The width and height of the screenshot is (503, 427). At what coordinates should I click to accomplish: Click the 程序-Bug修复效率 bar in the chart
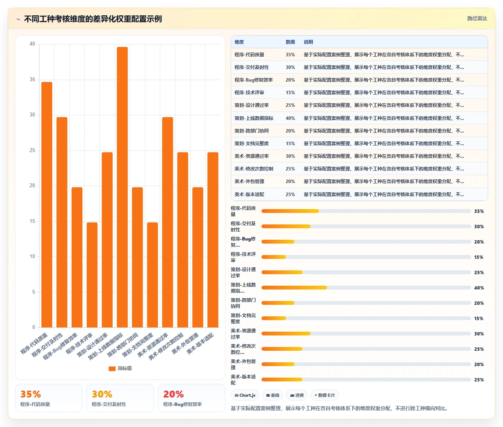coord(77,257)
